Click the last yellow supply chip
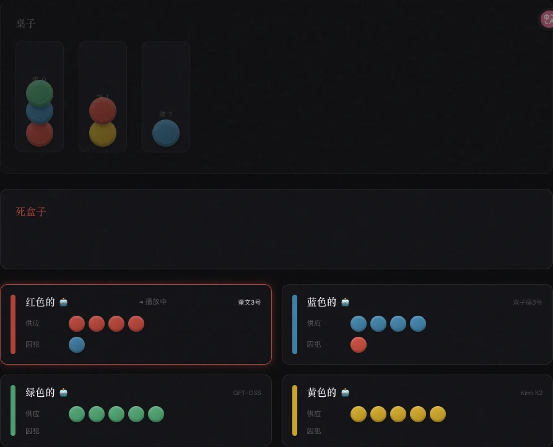This screenshot has width=553, height=447. [438, 414]
